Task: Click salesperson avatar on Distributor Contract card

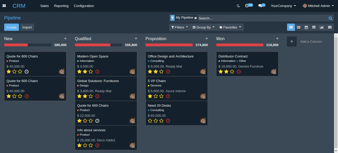Action: pos(274,71)
